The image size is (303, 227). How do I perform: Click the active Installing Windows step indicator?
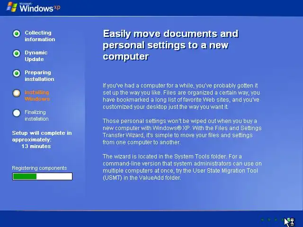pos(17,93)
